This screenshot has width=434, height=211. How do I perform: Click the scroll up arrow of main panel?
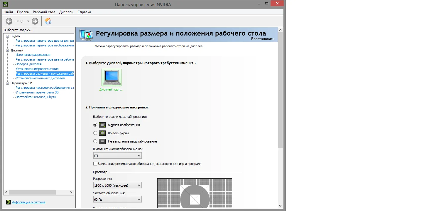[x=280, y=30]
